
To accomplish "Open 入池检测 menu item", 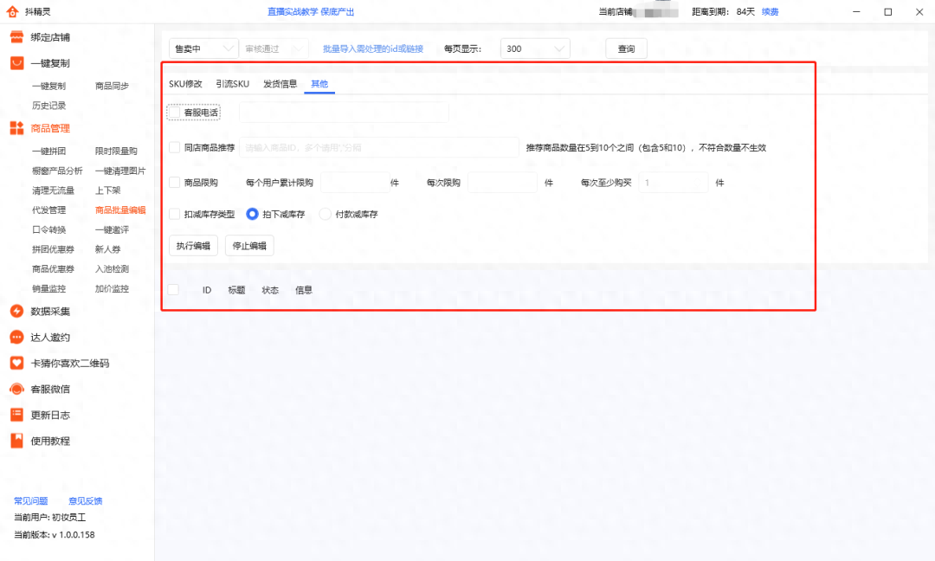I will tap(112, 269).
